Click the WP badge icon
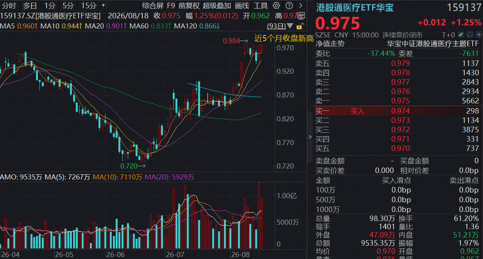483x259 pixels. (x=301, y=16)
